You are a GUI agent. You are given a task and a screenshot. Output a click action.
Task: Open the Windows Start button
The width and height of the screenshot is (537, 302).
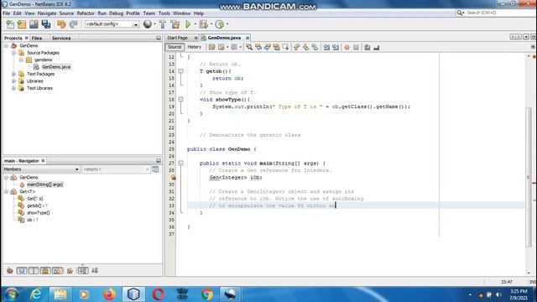click(x=12, y=294)
